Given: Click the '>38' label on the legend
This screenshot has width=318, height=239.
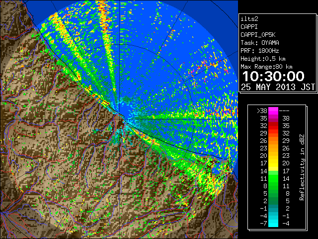Looking at the screenshot, I should [262, 111].
